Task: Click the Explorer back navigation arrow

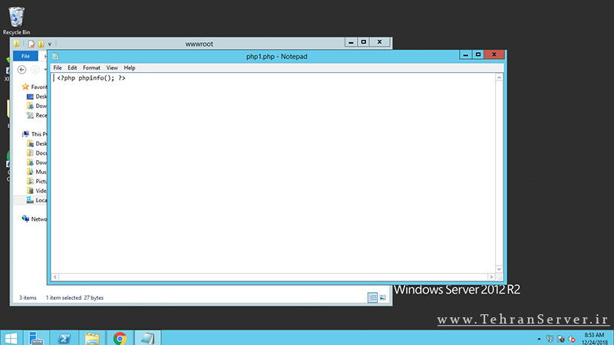Action: pos(21,70)
